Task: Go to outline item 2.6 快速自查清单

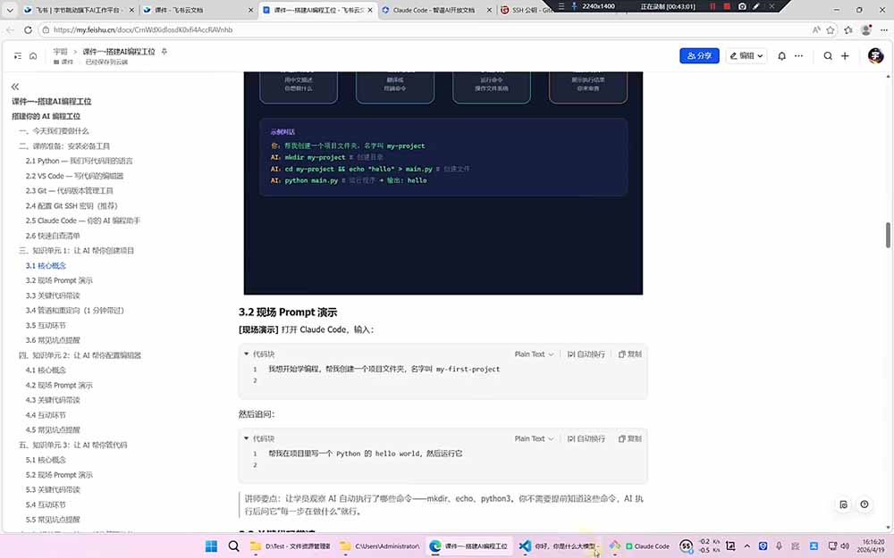Action: point(53,236)
